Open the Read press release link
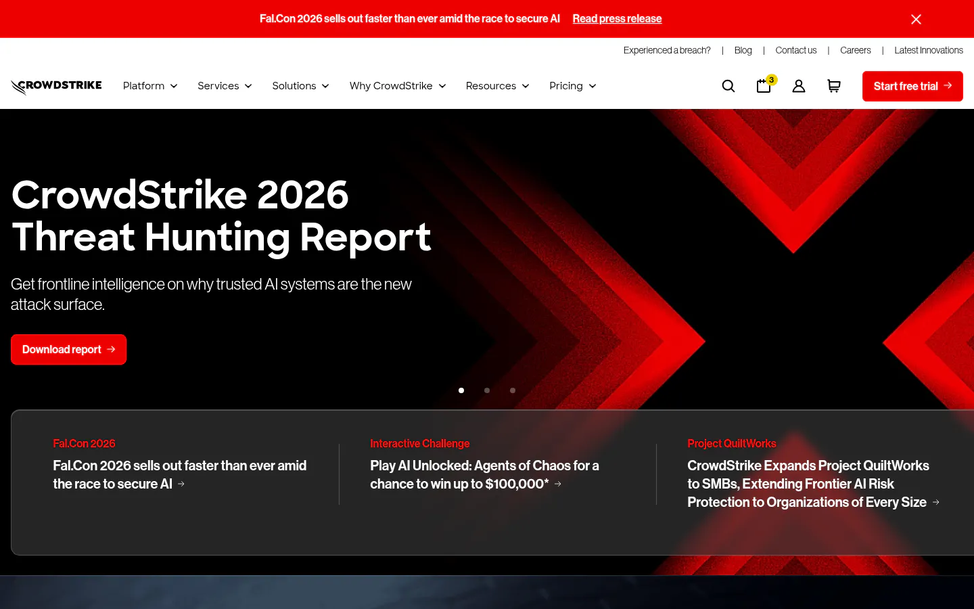 click(x=617, y=19)
